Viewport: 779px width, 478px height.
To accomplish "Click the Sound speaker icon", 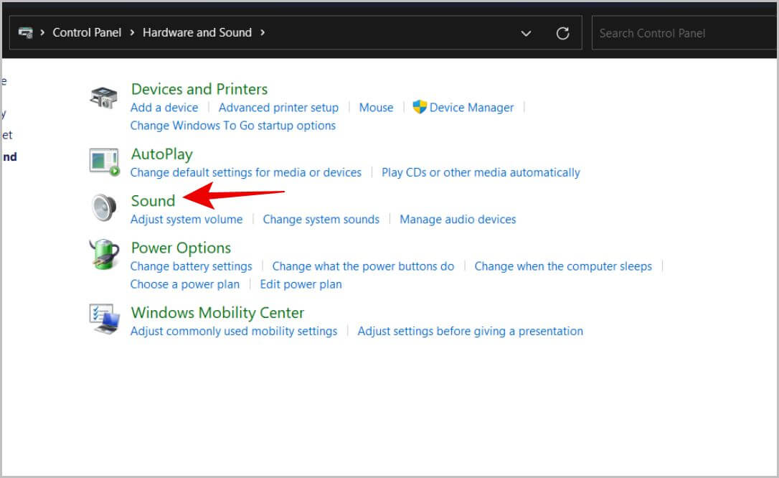I will 104,207.
